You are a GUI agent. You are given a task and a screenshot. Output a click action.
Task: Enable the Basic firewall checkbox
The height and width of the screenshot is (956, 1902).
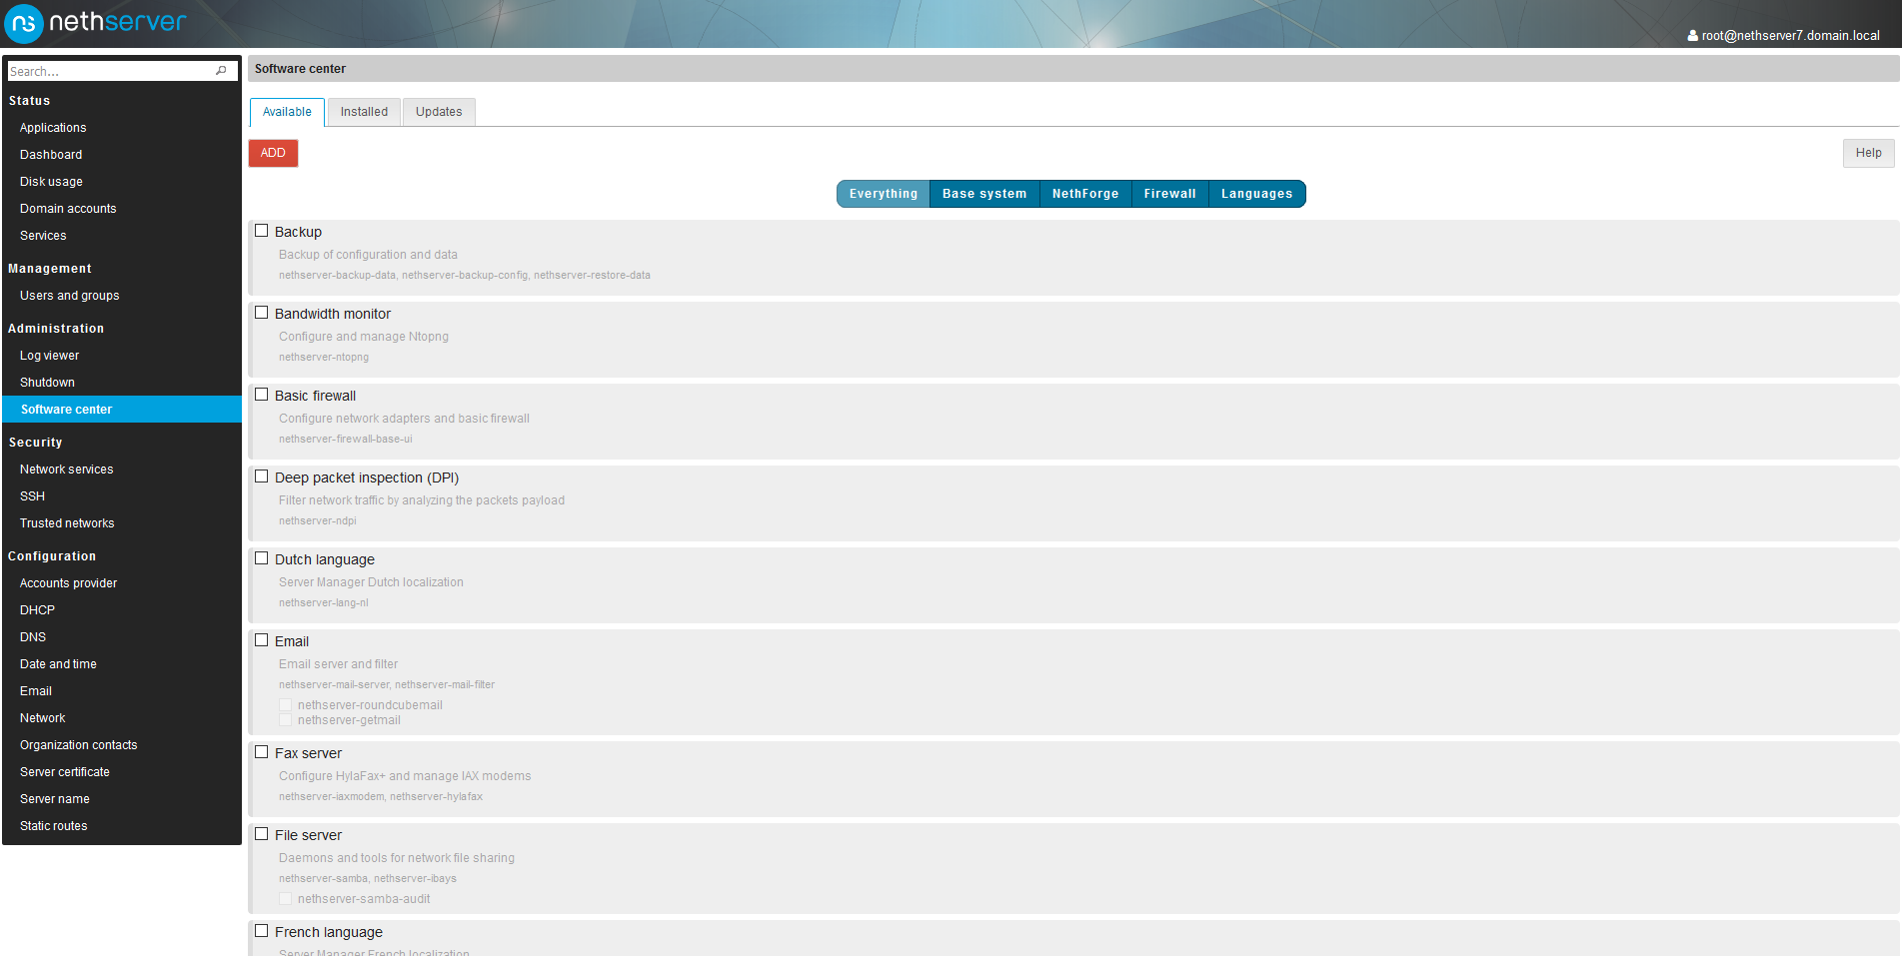262,395
